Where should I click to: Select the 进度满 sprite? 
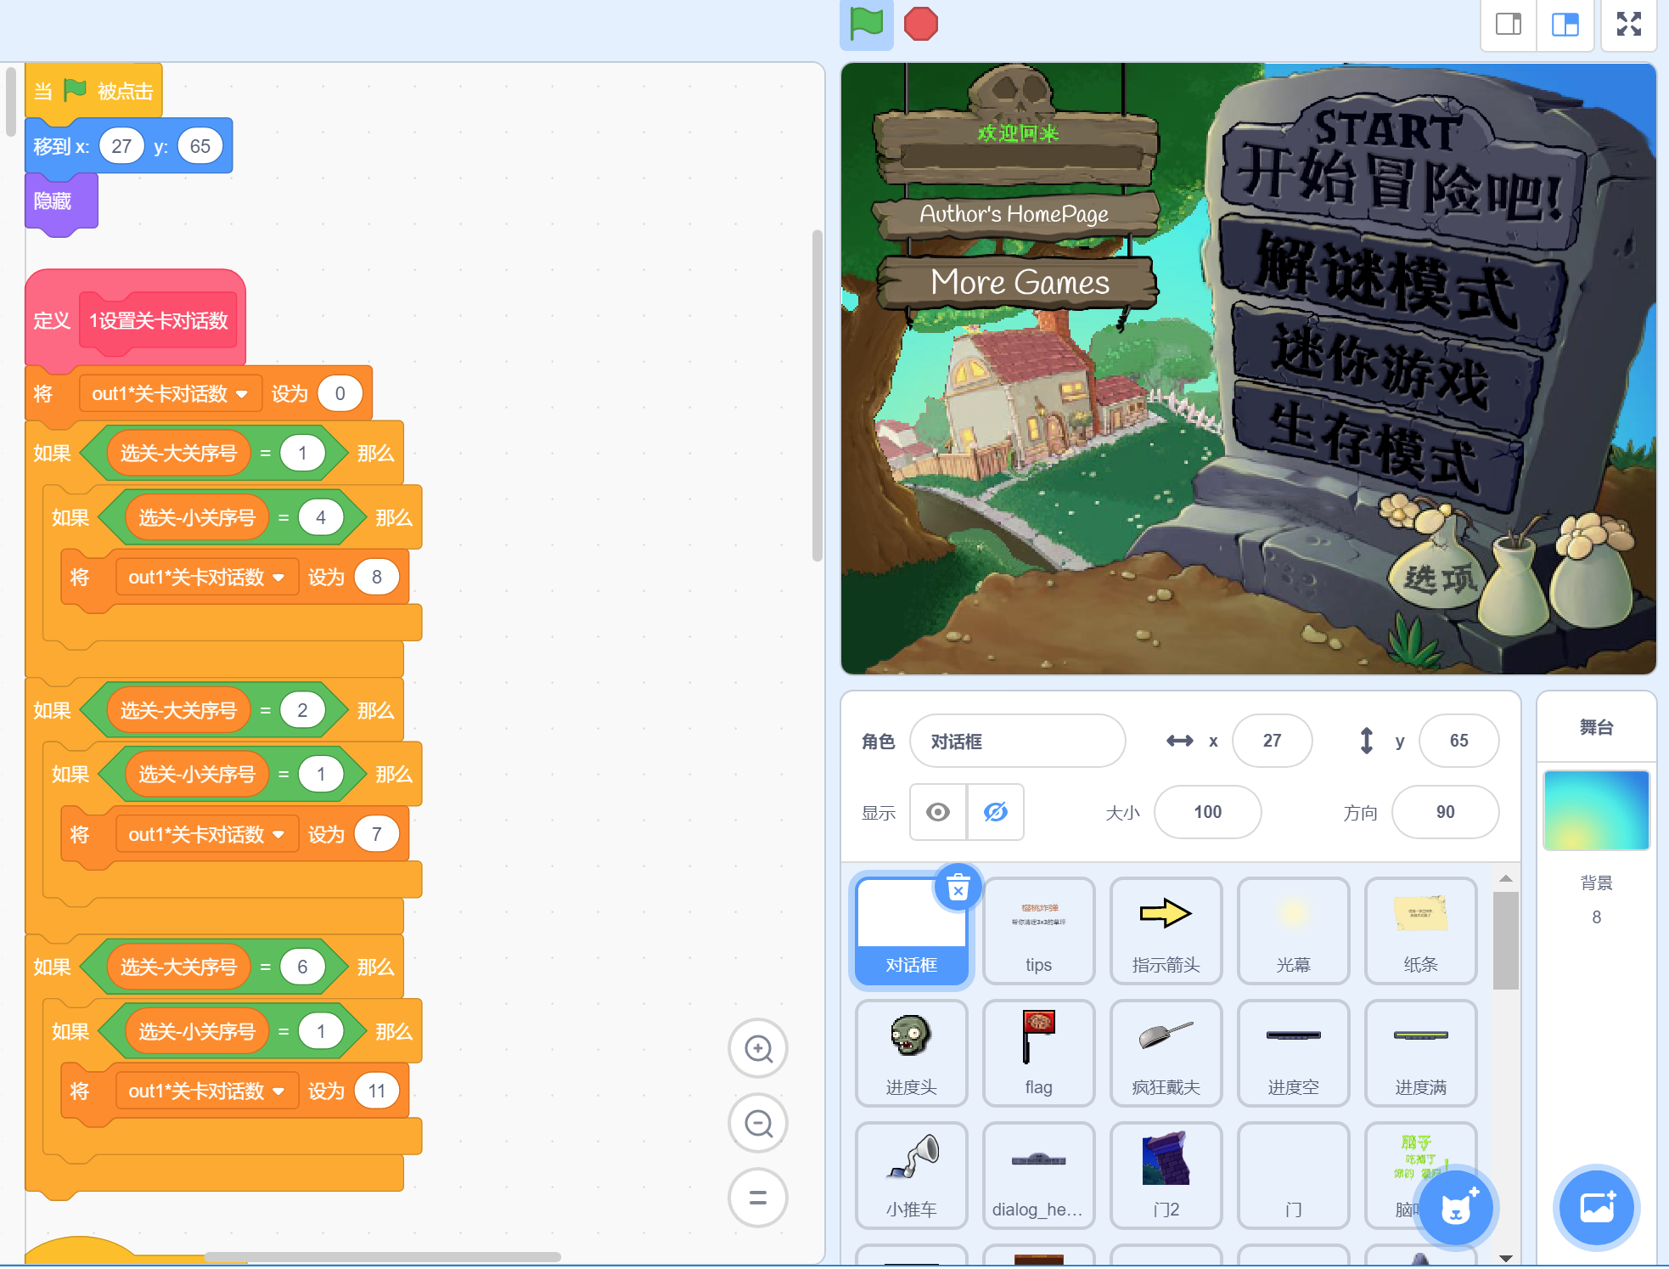tap(1420, 1053)
